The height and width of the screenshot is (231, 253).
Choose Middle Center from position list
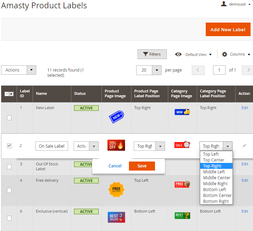(217, 178)
